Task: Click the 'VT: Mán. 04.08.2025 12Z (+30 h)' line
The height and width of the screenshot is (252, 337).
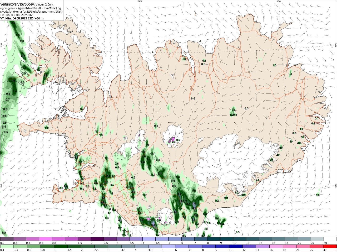Action: point(22,18)
